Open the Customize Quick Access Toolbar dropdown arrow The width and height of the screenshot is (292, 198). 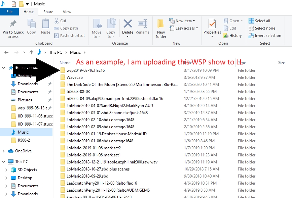[27, 4]
